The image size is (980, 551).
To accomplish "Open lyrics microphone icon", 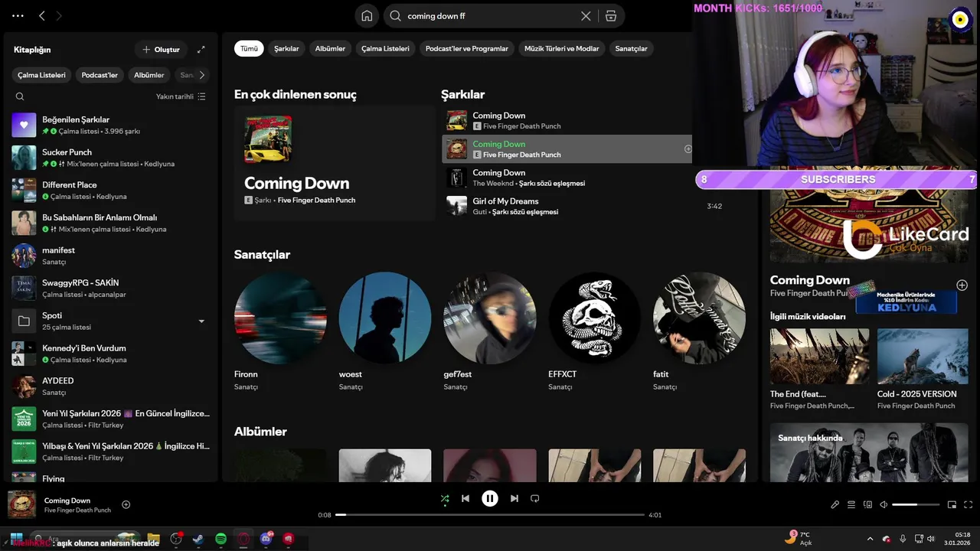I will [835, 504].
